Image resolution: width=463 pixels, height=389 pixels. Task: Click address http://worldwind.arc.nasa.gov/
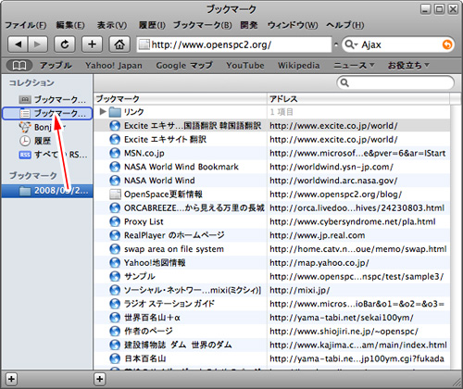point(333,181)
